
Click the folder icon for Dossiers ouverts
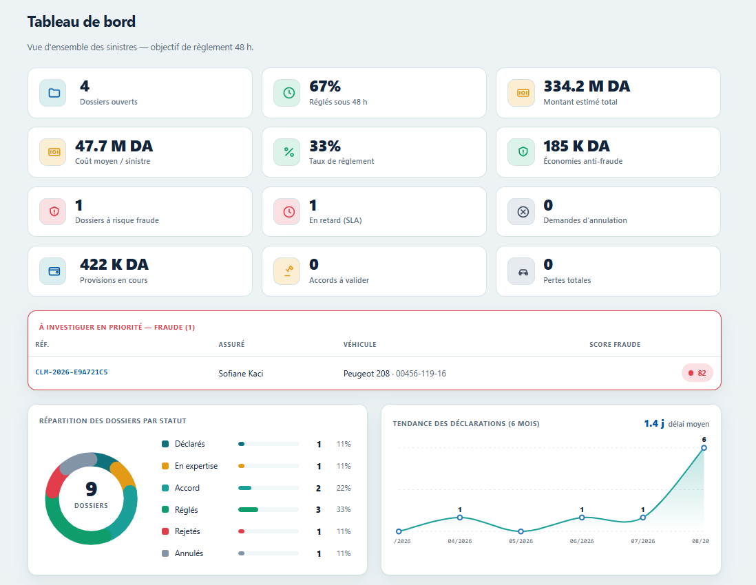(53, 93)
